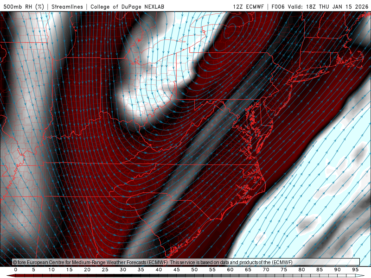Click the ECMWF copyright notice text
371x278 pixels.
click(x=153, y=262)
